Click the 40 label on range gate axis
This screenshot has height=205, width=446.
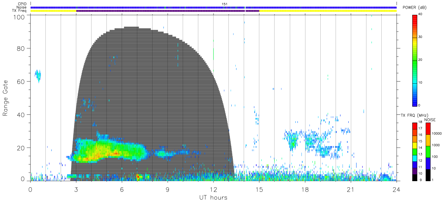coord(21,115)
